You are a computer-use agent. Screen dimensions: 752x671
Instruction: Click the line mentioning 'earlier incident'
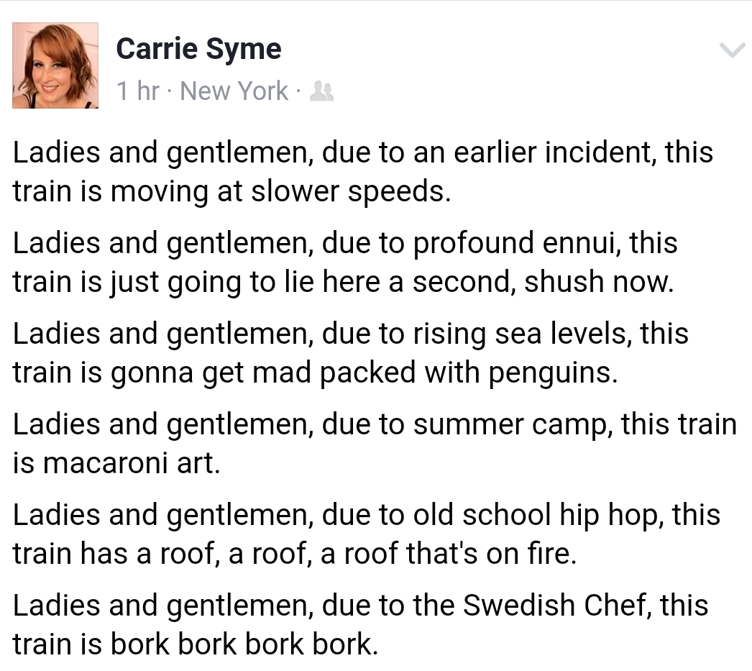(x=363, y=152)
